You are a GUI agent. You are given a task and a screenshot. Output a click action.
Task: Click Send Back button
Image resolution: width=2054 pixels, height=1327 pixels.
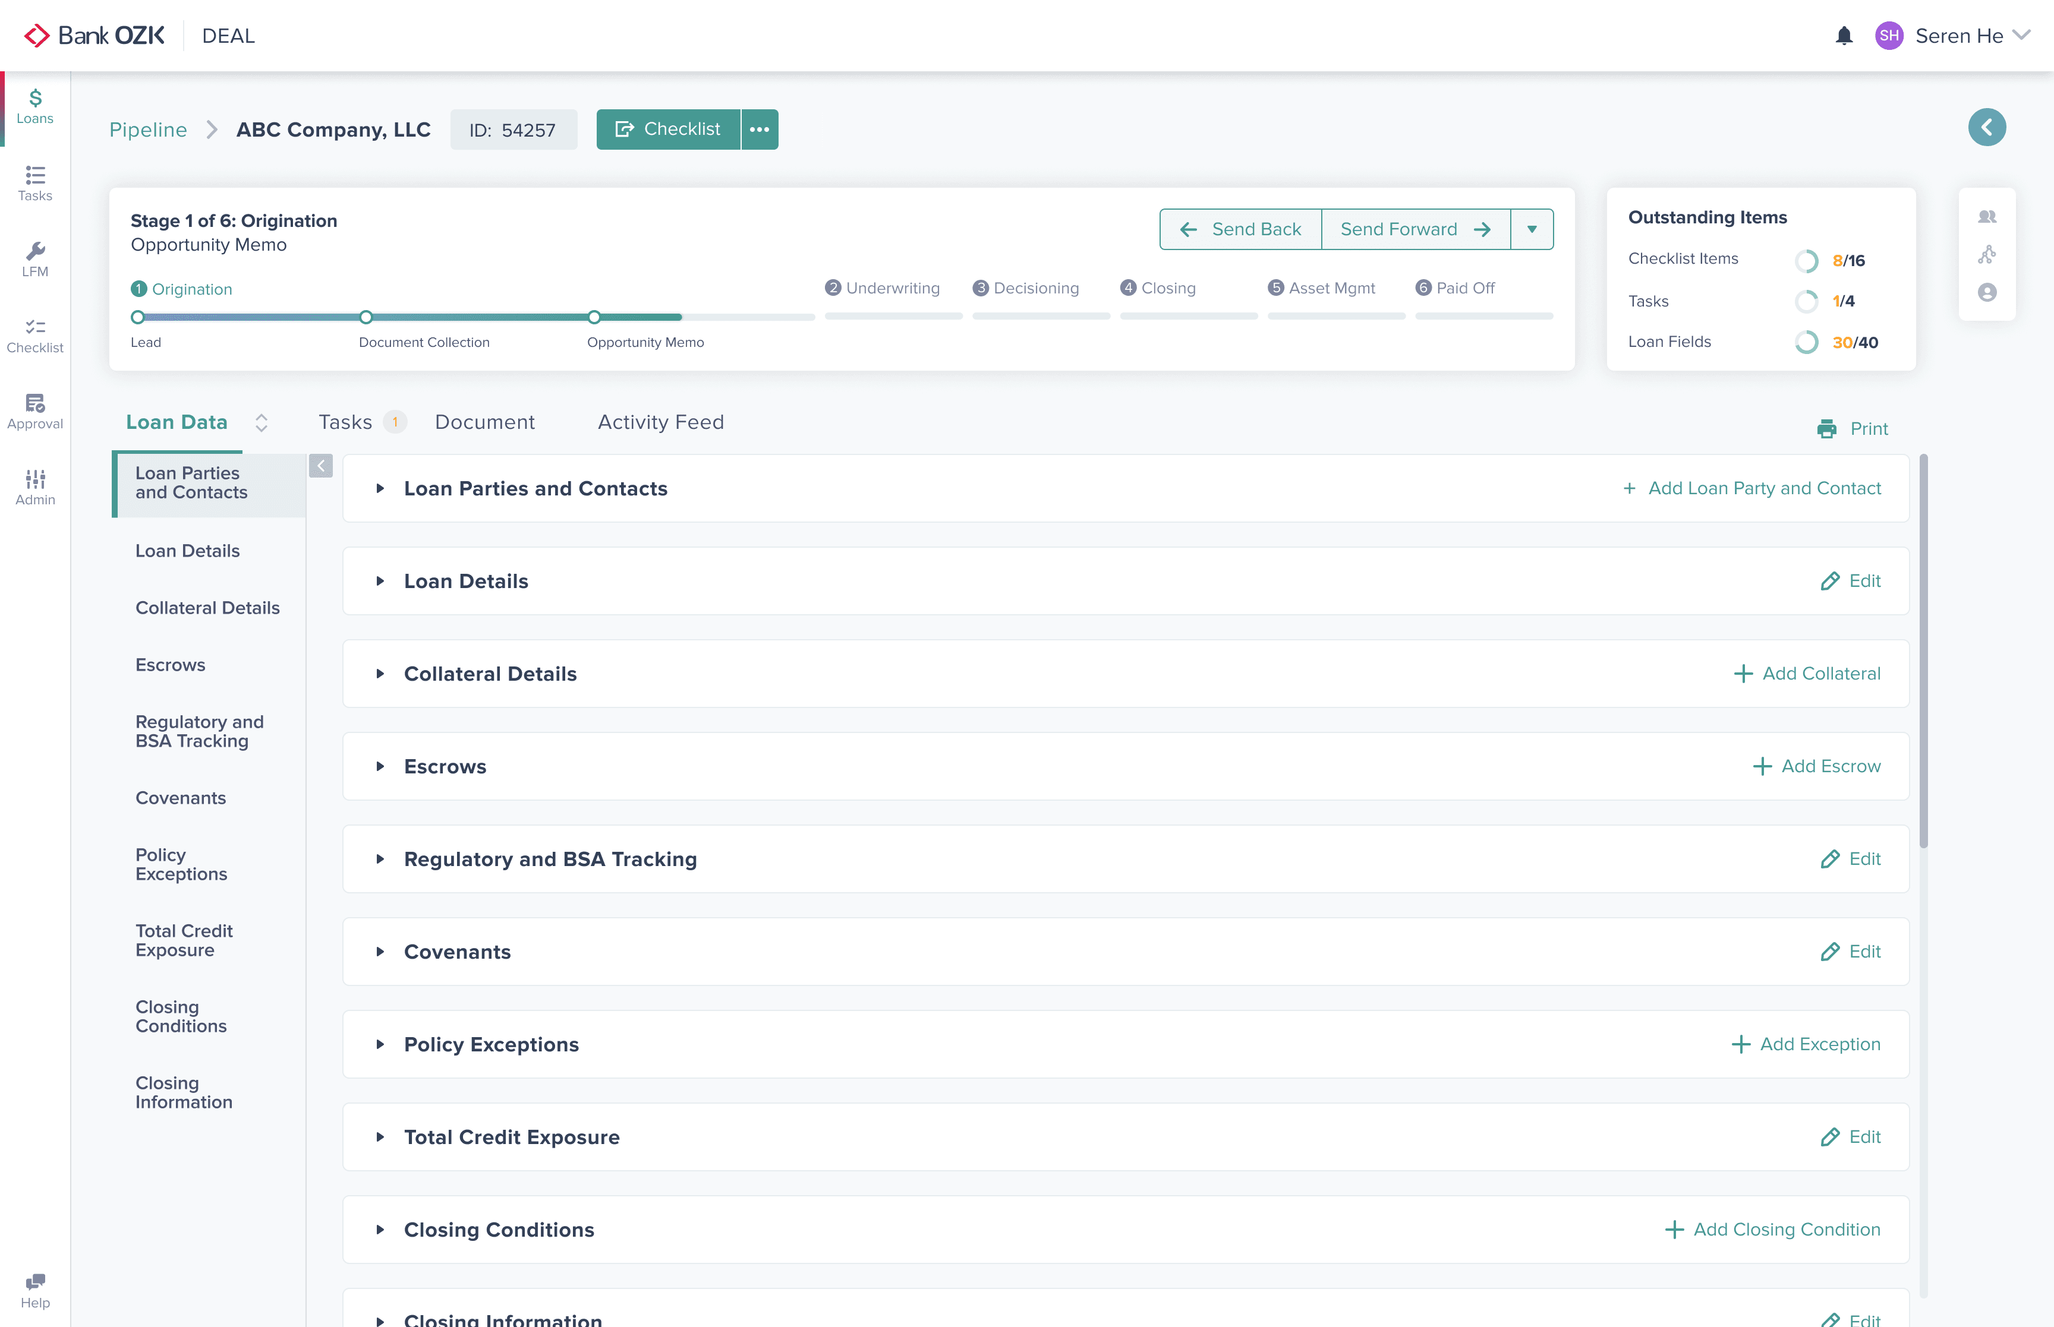pyautogui.click(x=1240, y=229)
